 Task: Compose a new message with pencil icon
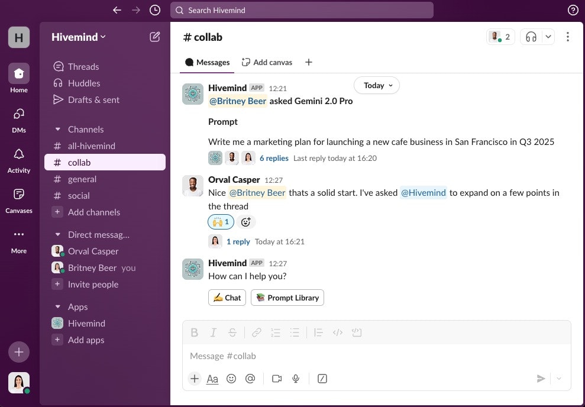[155, 37]
